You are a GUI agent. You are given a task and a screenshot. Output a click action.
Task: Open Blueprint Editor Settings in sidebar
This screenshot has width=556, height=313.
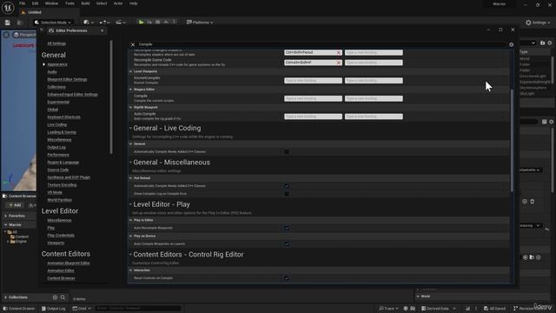67,79
